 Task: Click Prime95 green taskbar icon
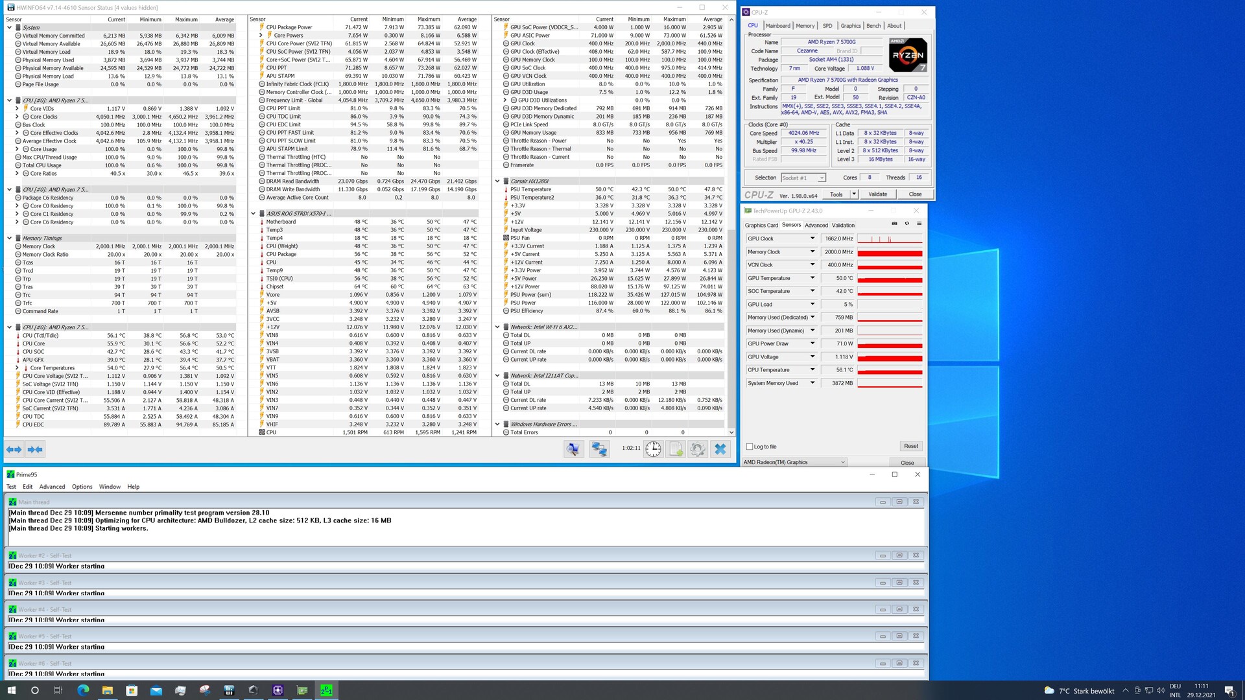pos(326,690)
